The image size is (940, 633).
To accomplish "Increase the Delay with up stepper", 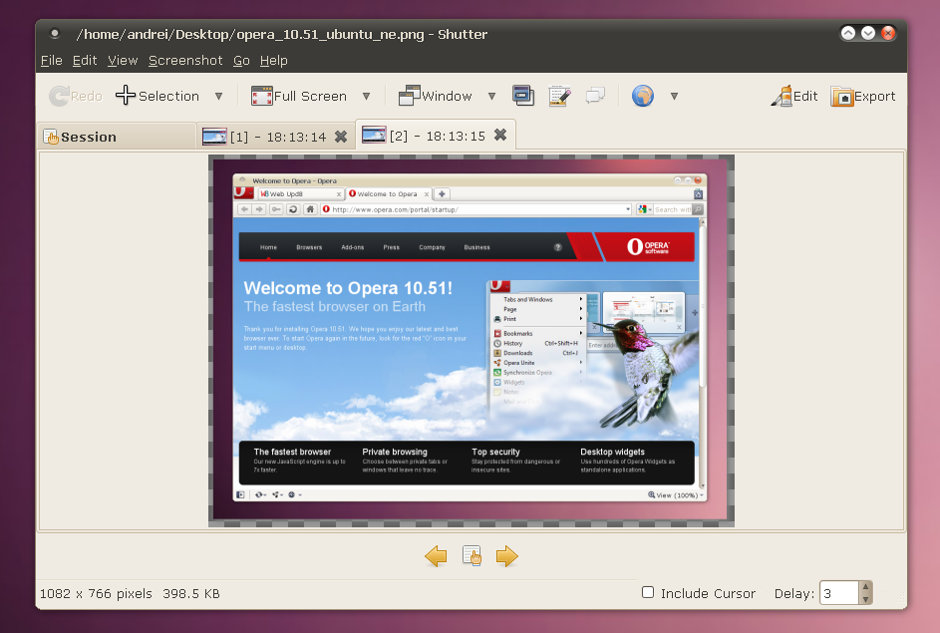I will pos(865,587).
